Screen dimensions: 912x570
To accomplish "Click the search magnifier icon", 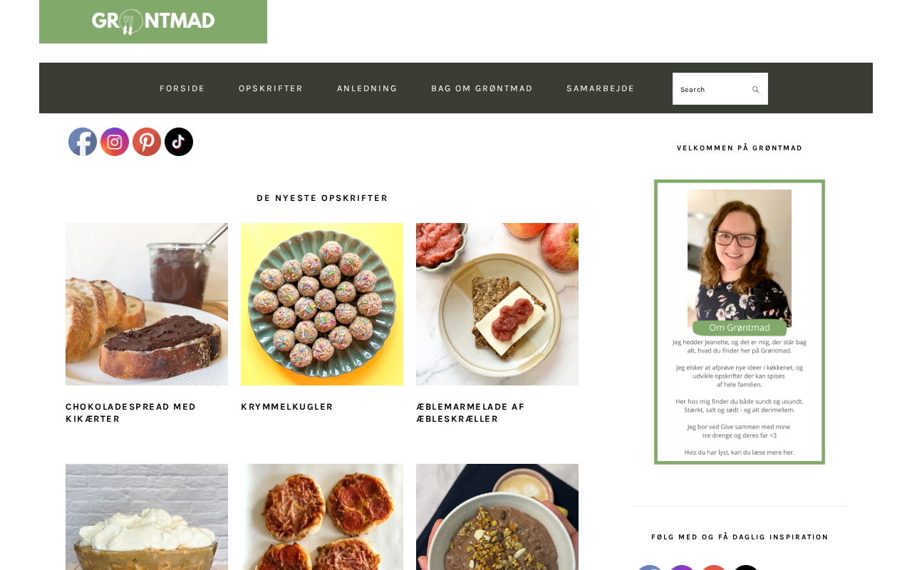I will [x=756, y=89].
